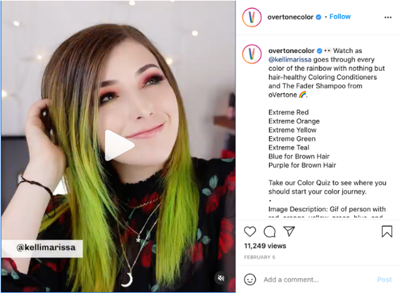
Task: Save post with bookmark icon
Action: pos(387,231)
